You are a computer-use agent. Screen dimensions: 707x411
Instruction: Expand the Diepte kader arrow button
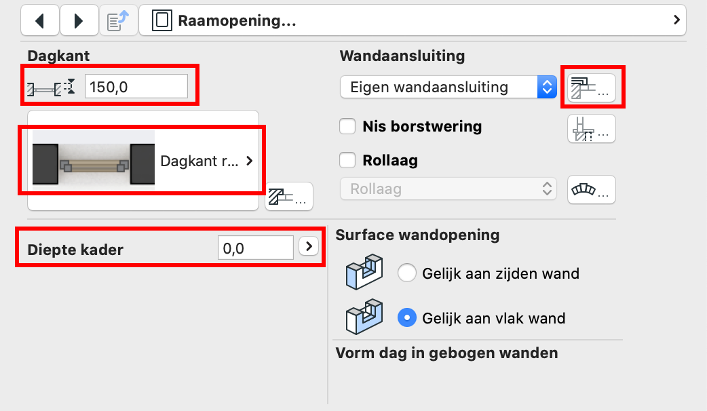point(309,246)
